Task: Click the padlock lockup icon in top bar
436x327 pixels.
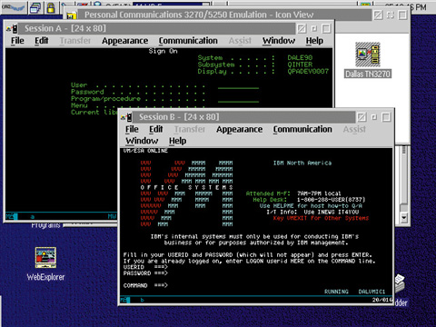Action: 51,7
